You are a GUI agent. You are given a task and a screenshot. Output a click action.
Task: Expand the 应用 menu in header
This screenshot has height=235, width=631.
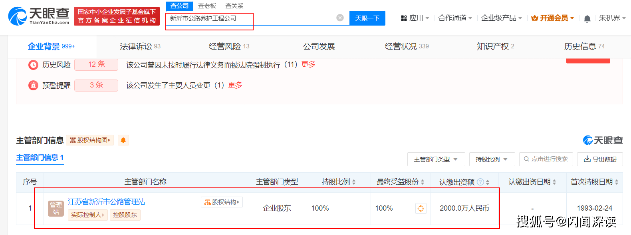(415, 18)
